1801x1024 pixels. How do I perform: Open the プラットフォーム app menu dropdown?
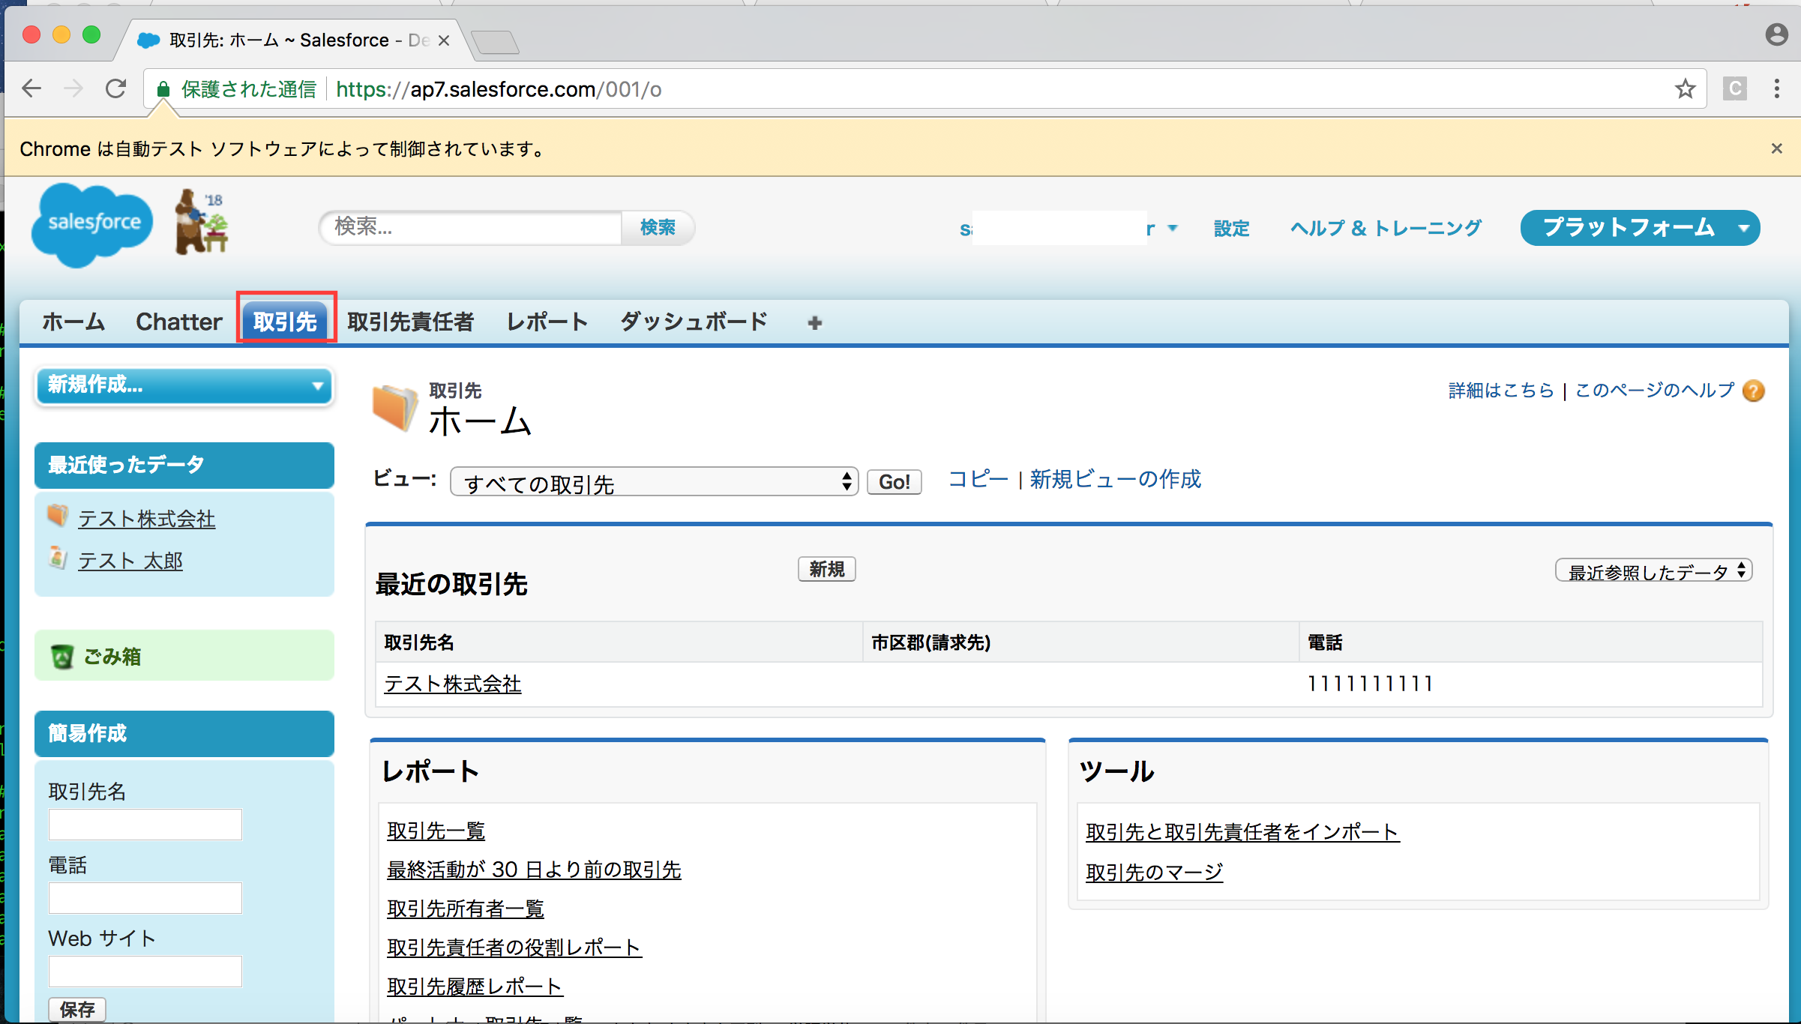pyautogui.click(x=1640, y=227)
